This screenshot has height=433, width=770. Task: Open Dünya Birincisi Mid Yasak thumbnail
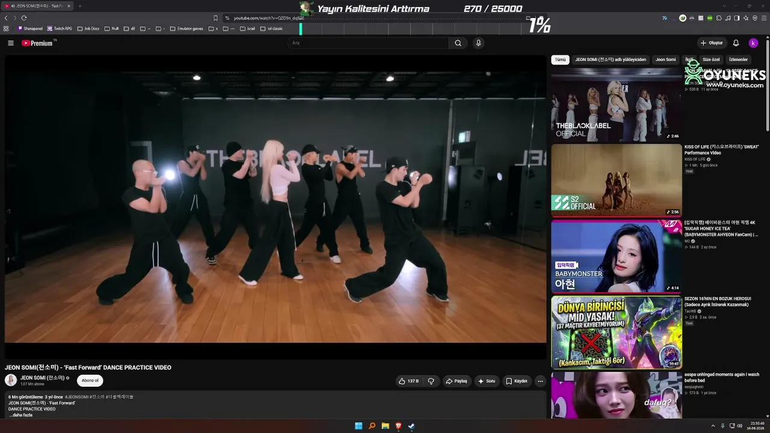[x=617, y=332]
